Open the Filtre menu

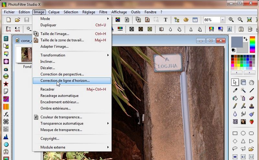[103, 12]
